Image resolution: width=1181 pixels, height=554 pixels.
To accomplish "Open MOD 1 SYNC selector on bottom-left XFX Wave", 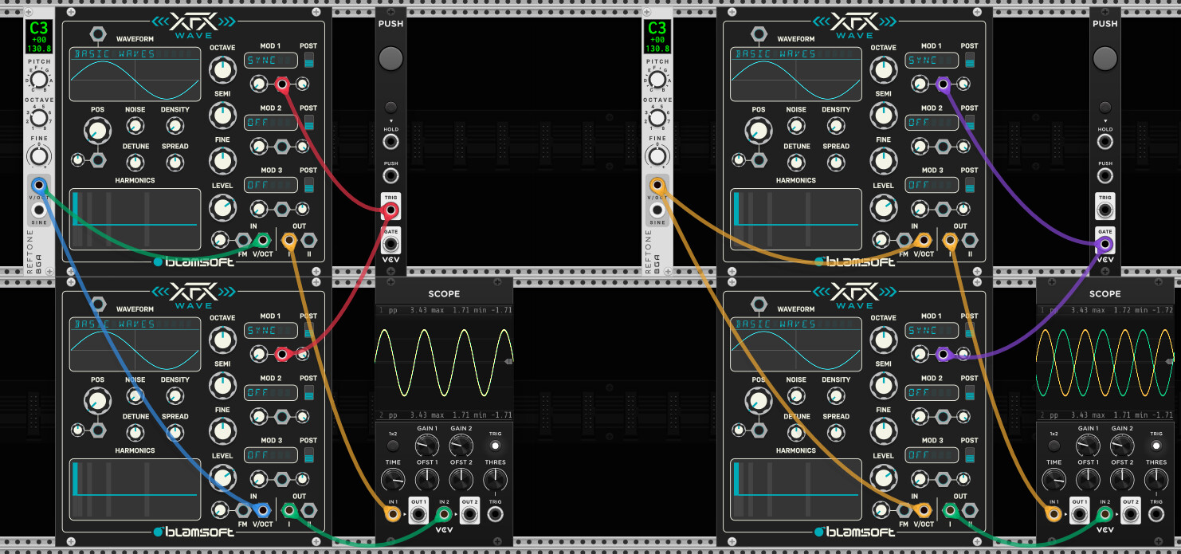I will 270,331.
